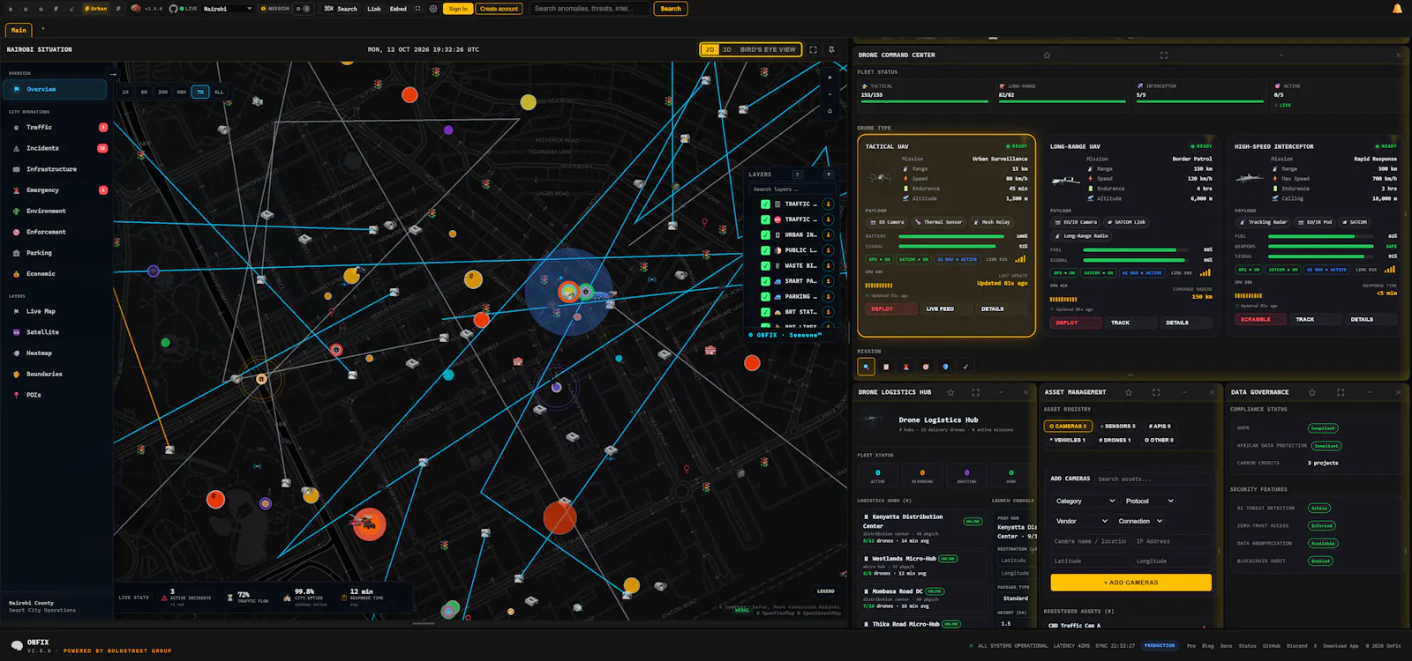Click the yellow + Add Cameras button
This screenshot has height=661, width=1412.
point(1130,583)
